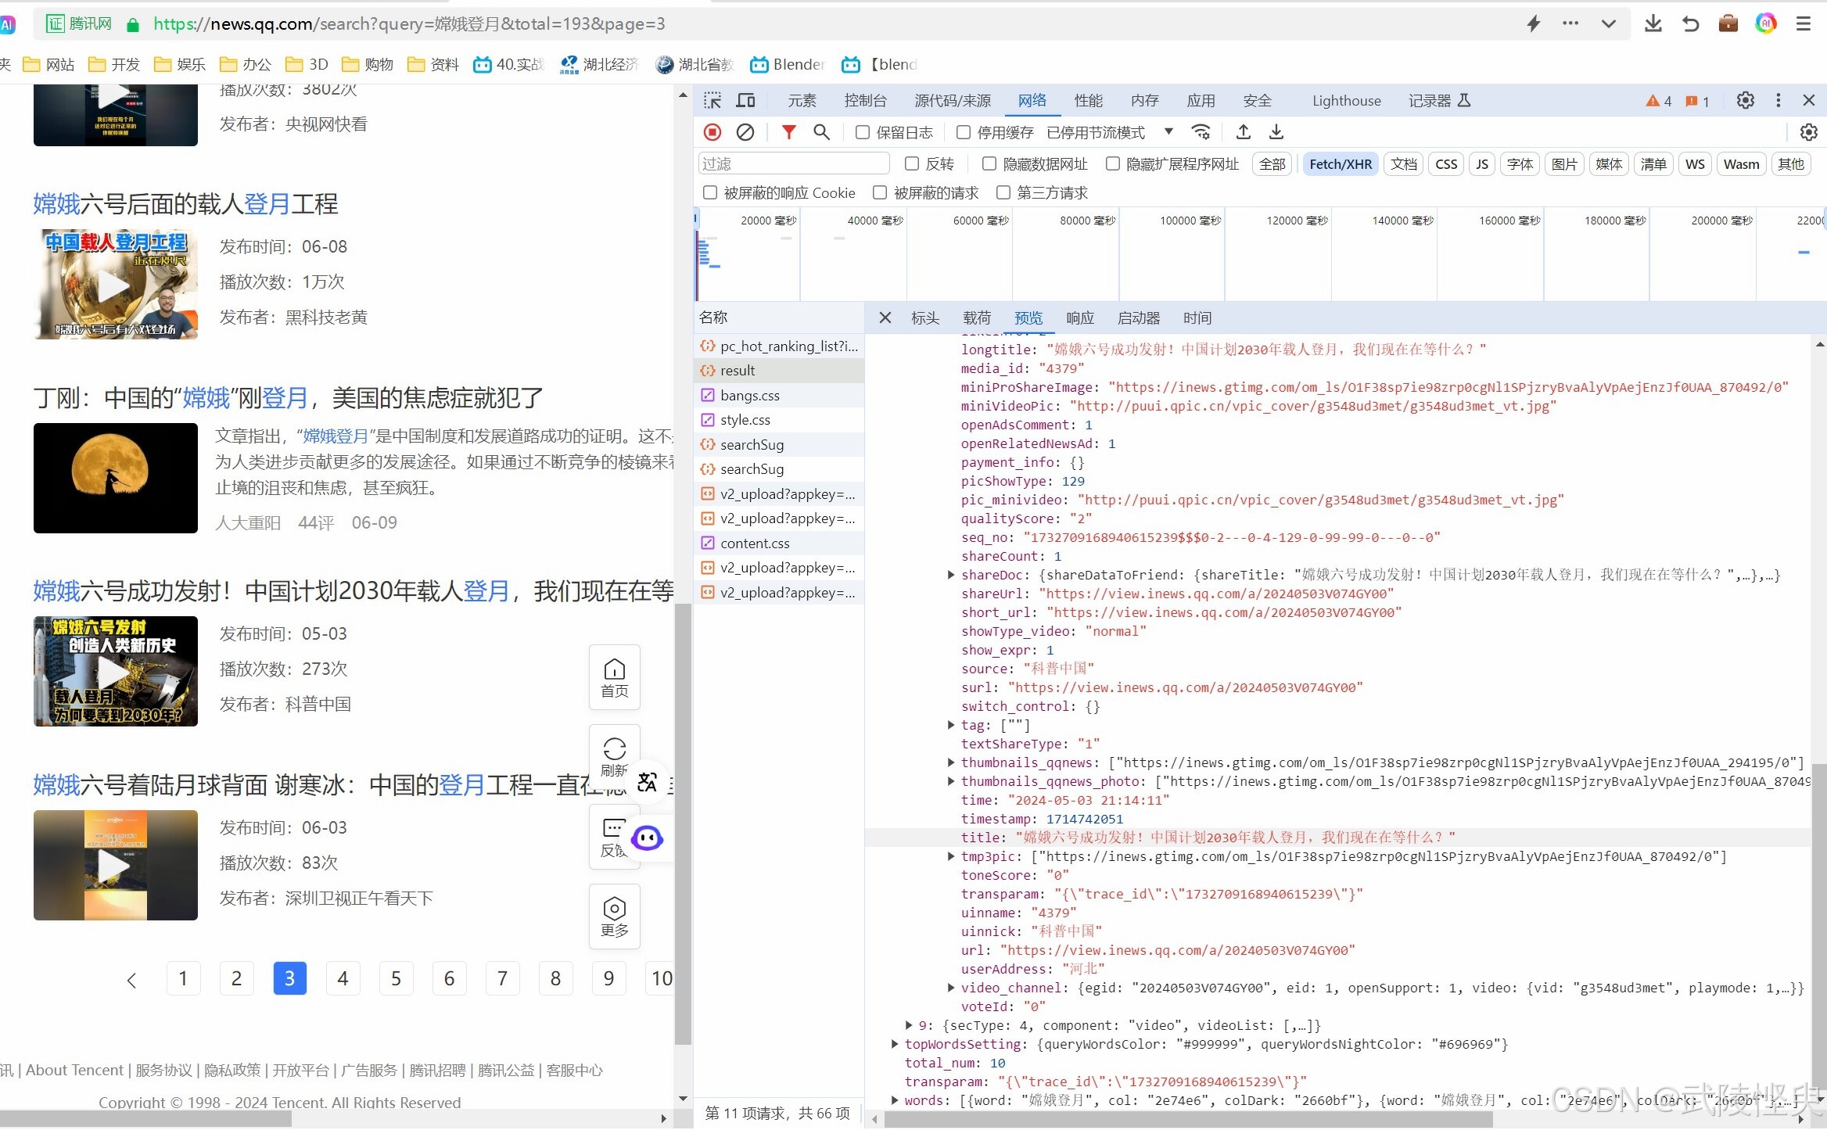Screen dimensions: 1827x1130
Task: Switch to the 控制台 tab
Action: (865, 100)
